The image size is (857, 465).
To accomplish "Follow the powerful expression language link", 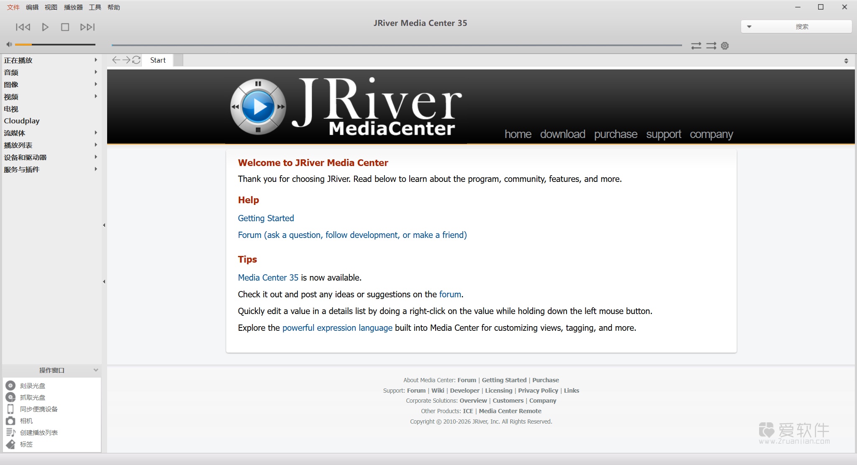I will point(337,327).
